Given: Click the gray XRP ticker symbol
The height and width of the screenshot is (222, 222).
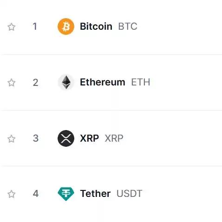Looking at the screenshot, I should [x=114, y=138].
